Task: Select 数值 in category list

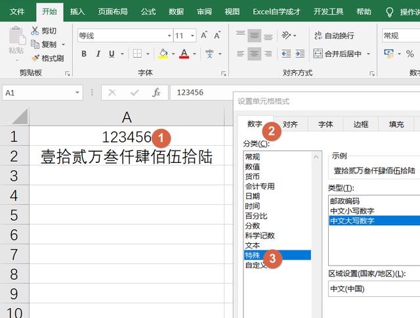Action: click(278, 167)
